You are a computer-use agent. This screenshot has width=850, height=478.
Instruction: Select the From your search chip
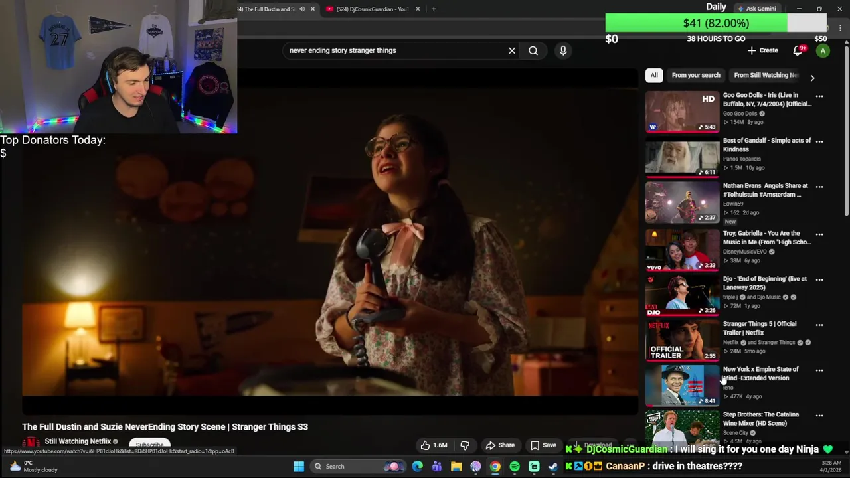(x=696, y=75)
